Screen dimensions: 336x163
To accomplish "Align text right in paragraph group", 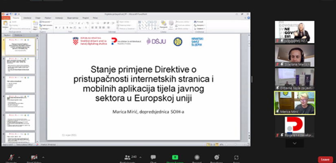I will coord(100,28).
